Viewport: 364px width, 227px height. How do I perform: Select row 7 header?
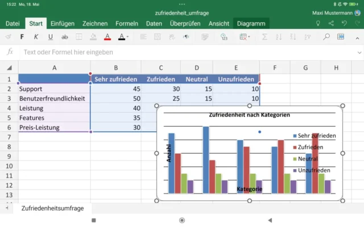pyautogui.click(x=9, y=137)
